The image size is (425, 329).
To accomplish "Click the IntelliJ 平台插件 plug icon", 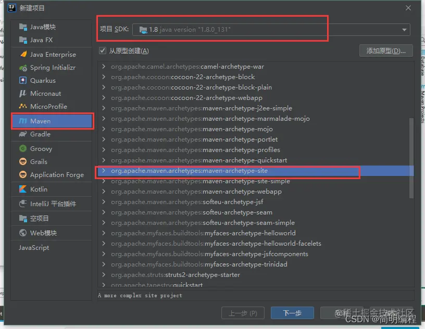I will pyautogui.click(x=23, y=204).
